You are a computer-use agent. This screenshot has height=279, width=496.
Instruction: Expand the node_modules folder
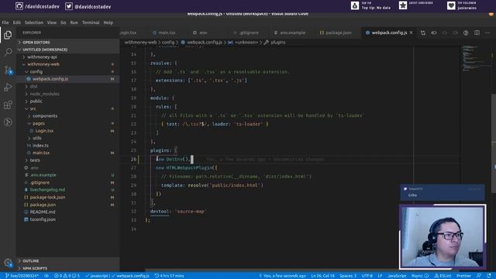(x=68, y=94)
